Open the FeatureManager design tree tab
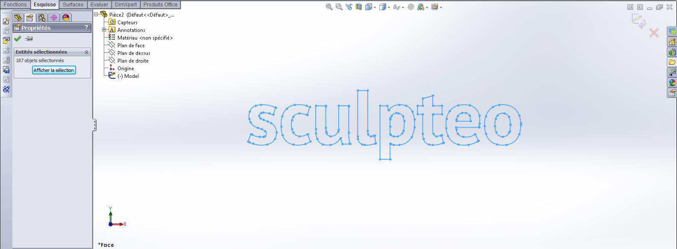 [18, 17]
